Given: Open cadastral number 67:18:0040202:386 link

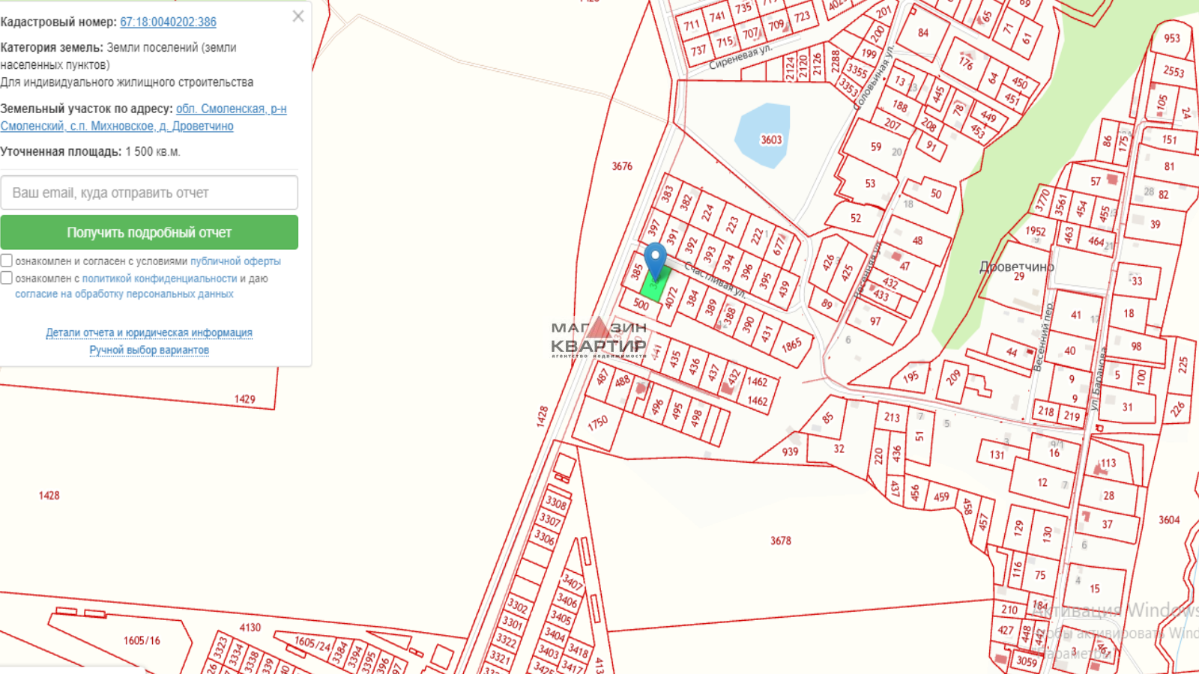Looking at the screenshot, I should 168,22.
